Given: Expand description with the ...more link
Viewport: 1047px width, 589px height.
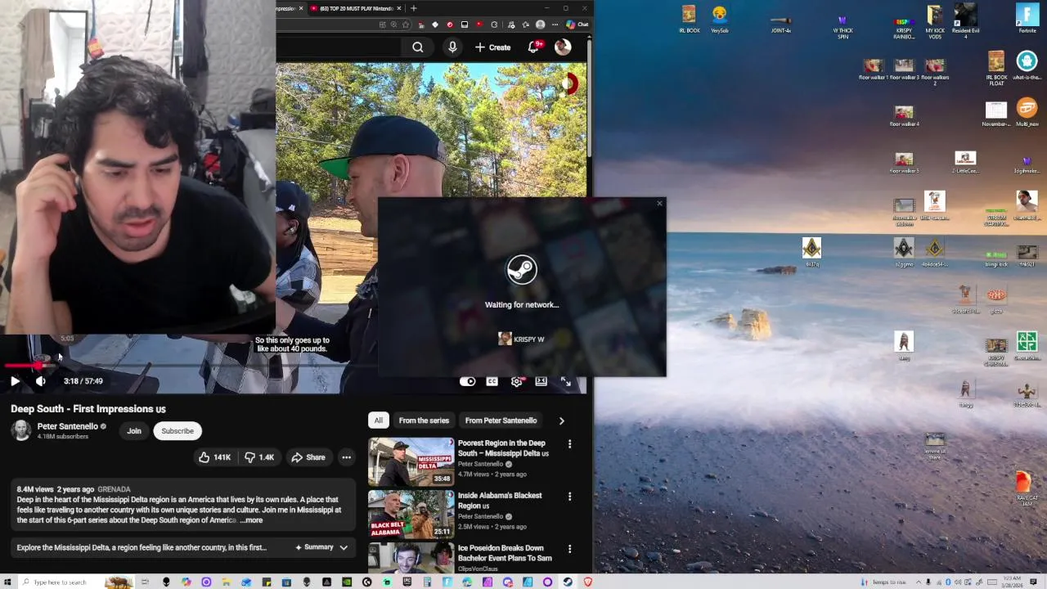Looking at the screenshot, I should point(250,520).
